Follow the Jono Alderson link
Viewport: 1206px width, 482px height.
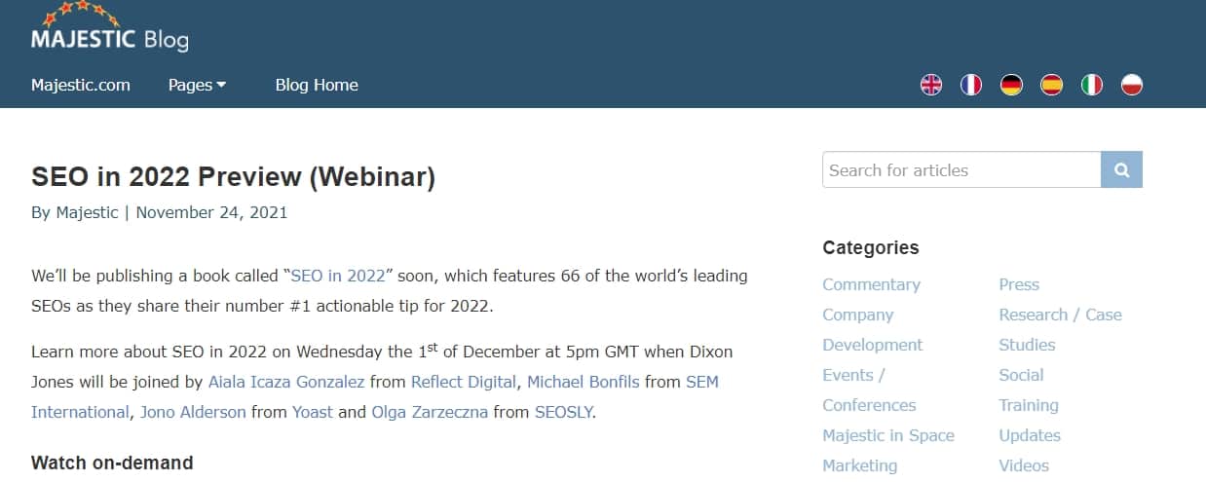193,412
